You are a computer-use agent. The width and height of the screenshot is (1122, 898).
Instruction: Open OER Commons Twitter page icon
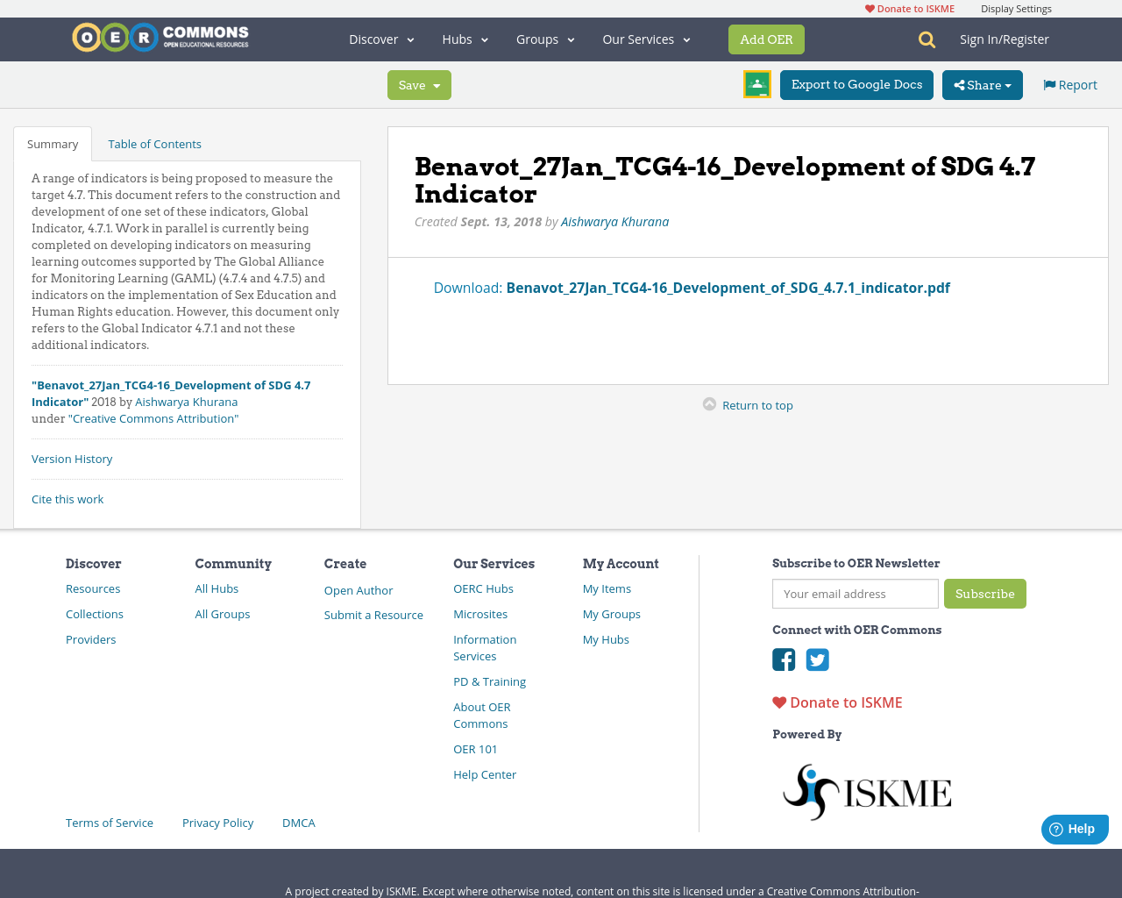pyautogui.click(x=818, y=659)
